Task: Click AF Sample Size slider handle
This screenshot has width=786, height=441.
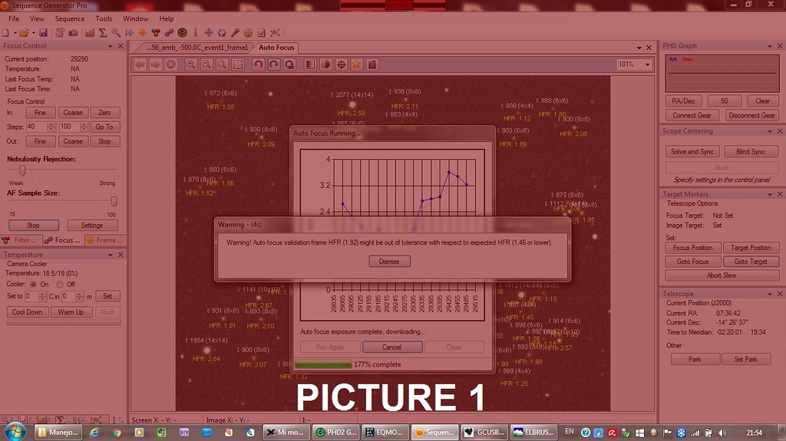Action: point(114,202)
